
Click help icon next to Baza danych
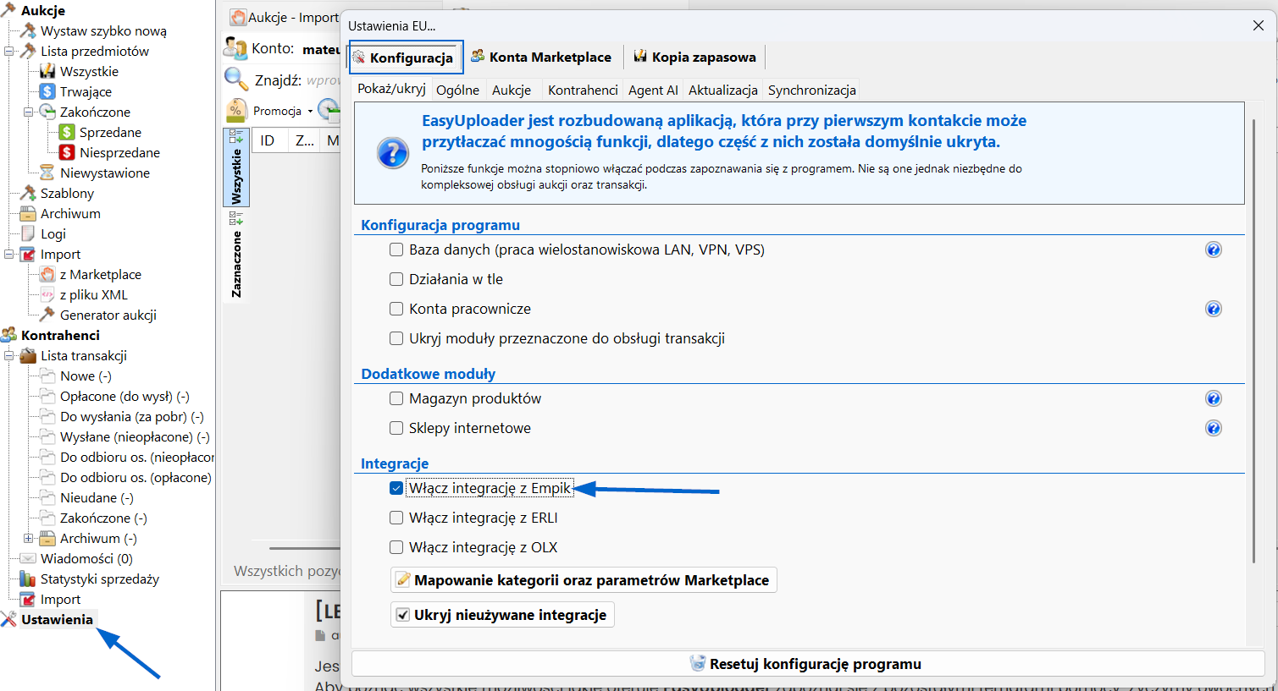1213,250
